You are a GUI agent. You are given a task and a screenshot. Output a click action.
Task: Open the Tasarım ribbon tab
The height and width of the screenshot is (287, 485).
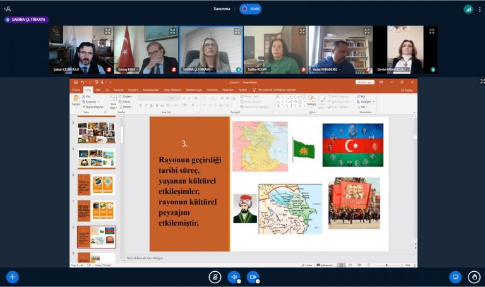click(x=119, y=90)
